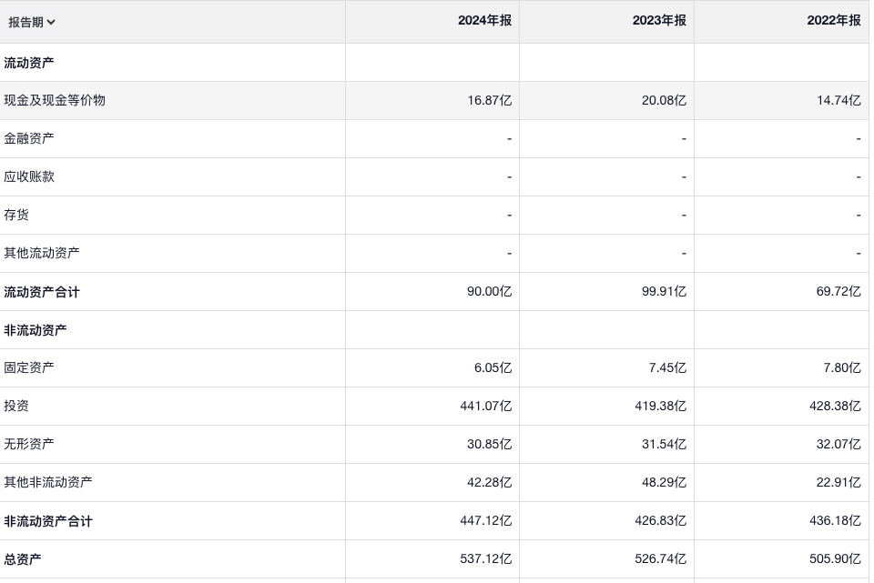Click the 其他非流动资产 row label

click(x=48, y=482)
